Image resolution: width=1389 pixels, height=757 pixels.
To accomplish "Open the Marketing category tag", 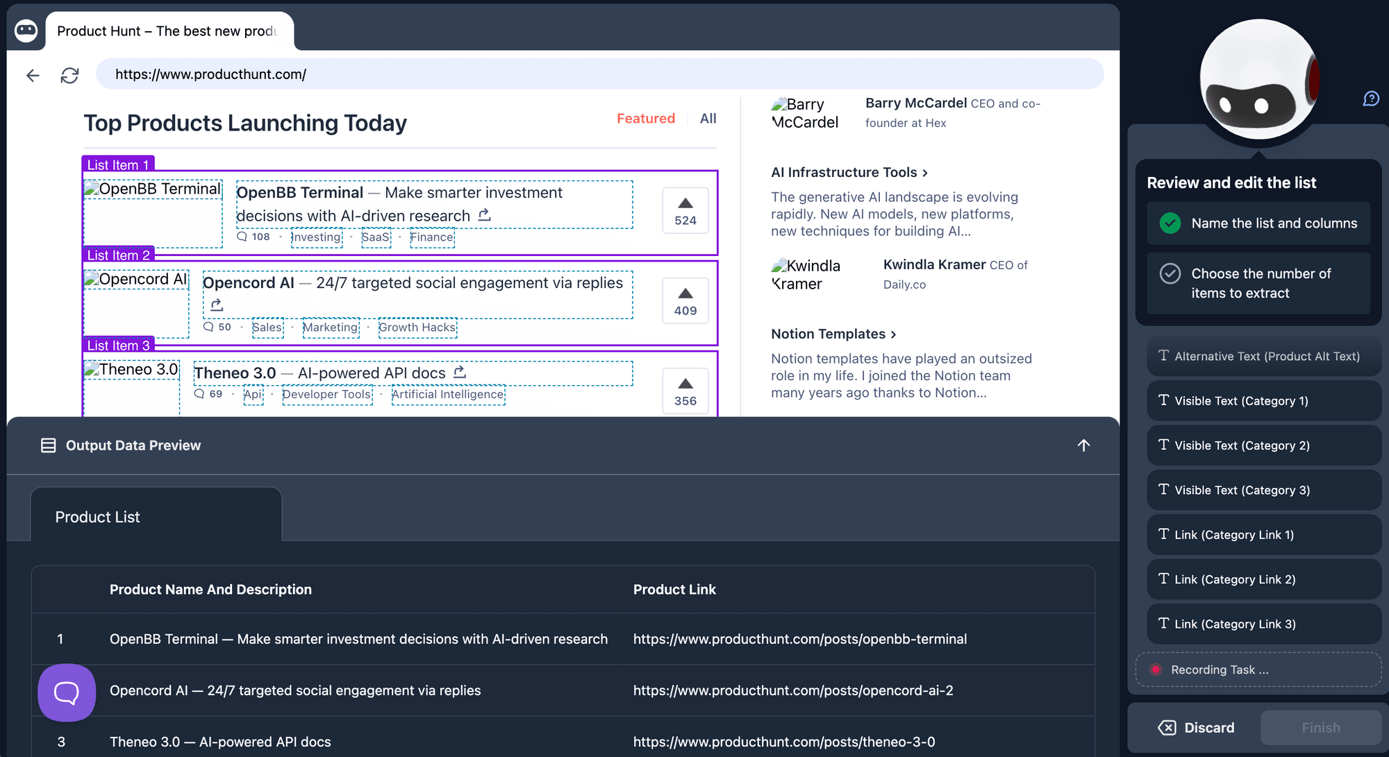I will click(x=331, y=328).
